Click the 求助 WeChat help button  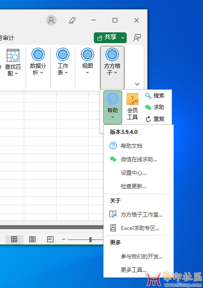pos(155,107)
